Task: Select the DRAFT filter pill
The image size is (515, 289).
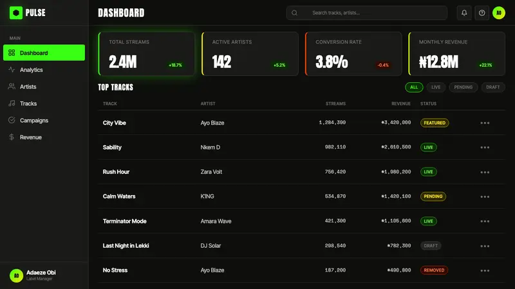Action: tap(492, 87)
